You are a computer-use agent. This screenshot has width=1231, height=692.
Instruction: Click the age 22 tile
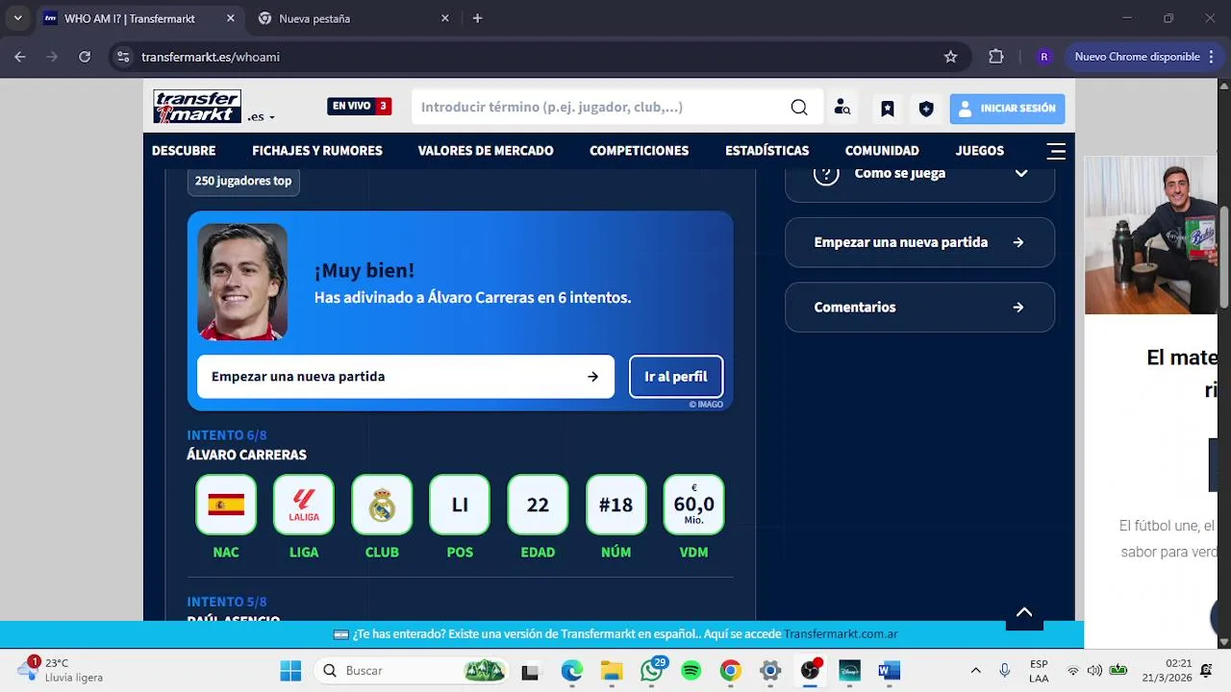pos(538,505)
